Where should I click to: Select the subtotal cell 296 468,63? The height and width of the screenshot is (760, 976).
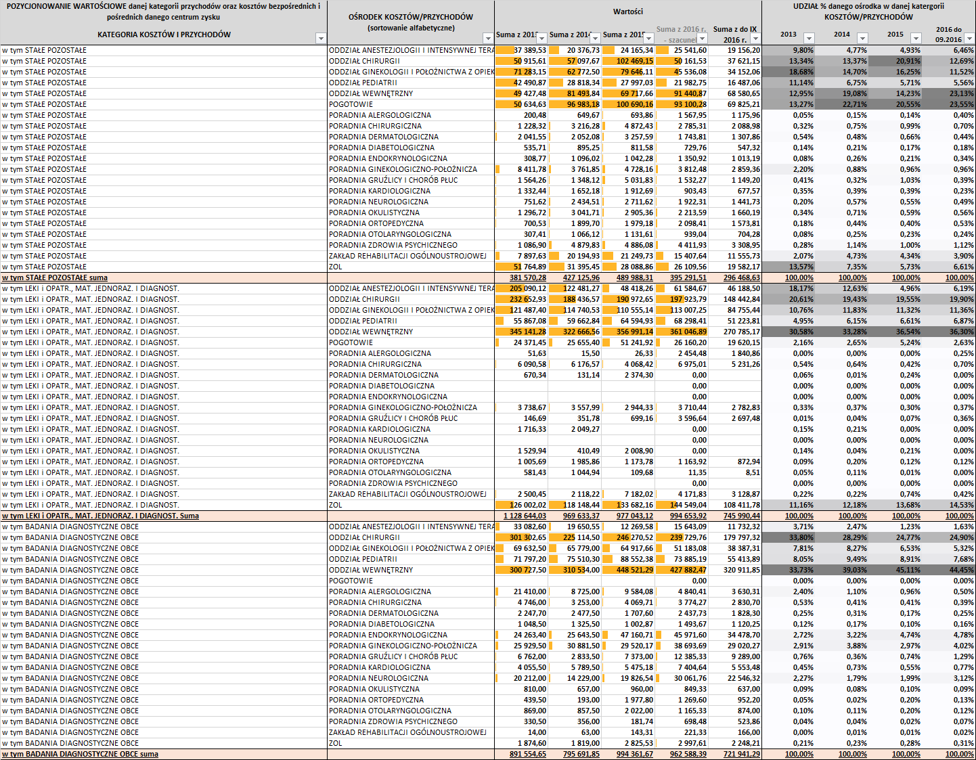pos(735,277)
